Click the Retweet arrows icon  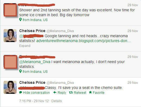tap(71, 92)
